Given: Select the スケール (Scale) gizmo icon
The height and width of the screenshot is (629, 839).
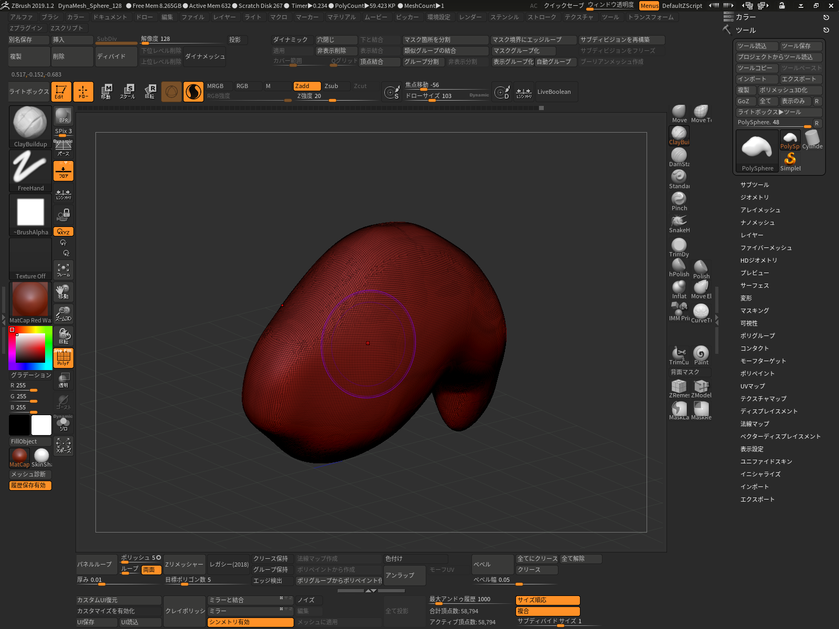Looking at the screenshot, I should point(127,92).
